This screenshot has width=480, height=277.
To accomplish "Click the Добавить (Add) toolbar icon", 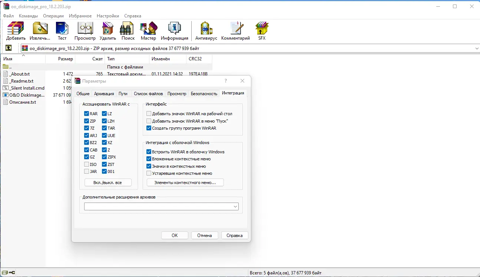I will coord(16,29).
